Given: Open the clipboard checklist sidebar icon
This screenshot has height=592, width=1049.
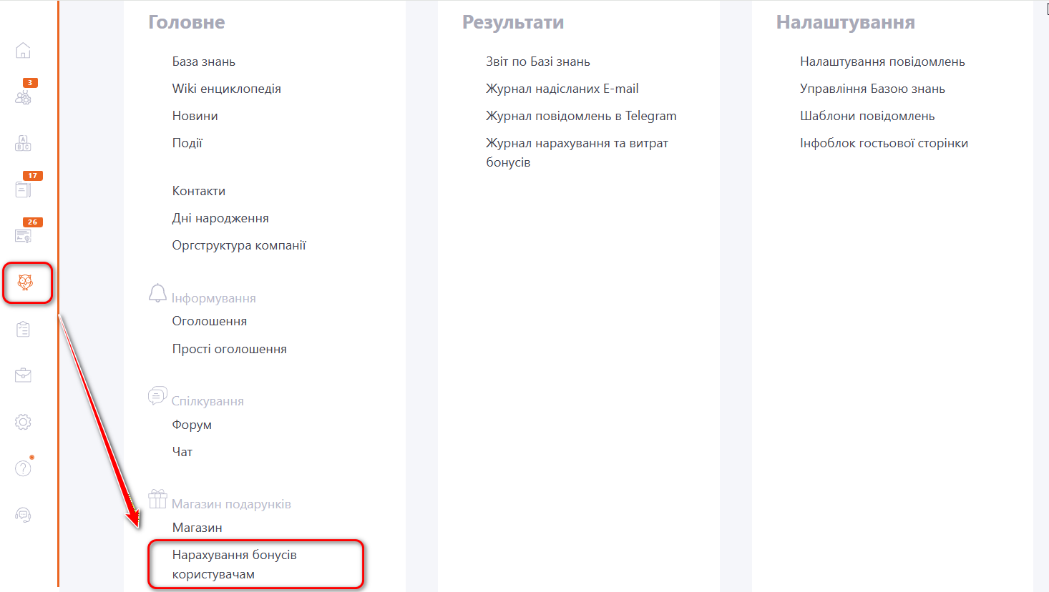Looking at the screenshot, I should (23, 329).
